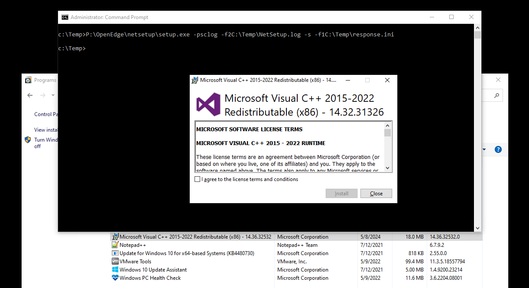Click the disabled Install button
This screenshot has width=529, height=288.
341,194
